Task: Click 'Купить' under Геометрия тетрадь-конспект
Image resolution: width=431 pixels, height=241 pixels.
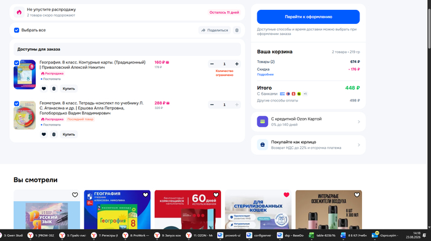Action: (x=69, y=135)
